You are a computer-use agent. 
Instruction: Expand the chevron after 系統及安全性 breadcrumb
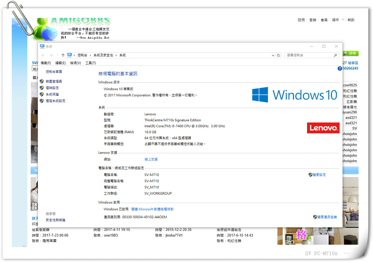point(116,55)
